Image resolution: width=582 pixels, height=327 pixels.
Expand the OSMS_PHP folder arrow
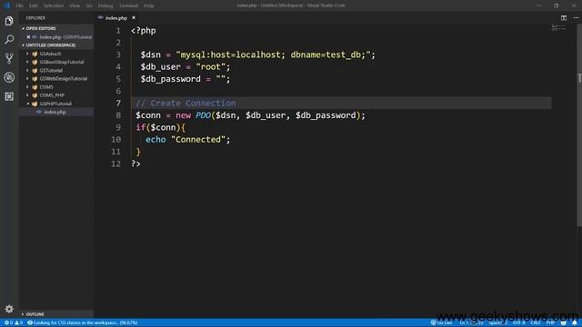(27, 95)
